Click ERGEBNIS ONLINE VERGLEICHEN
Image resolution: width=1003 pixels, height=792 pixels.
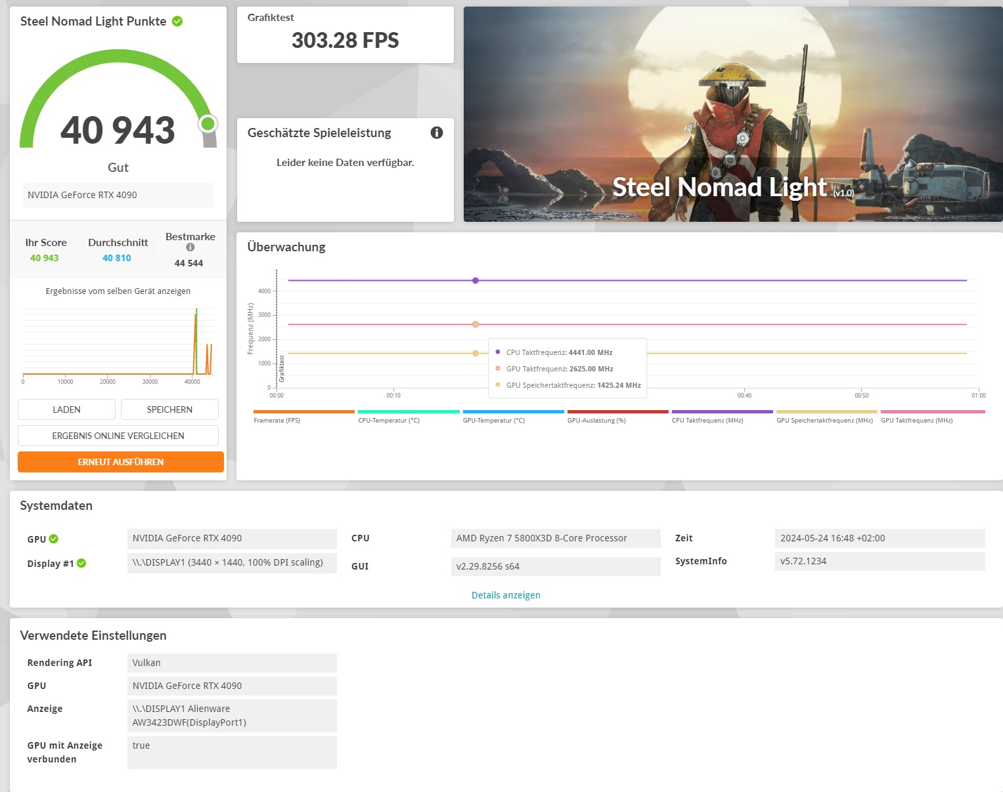pyautogui.click(x=118, y=436)
